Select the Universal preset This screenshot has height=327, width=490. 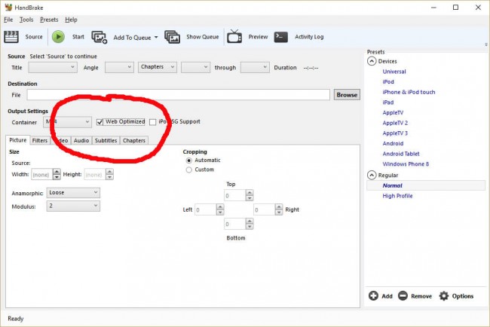point(394,72)
